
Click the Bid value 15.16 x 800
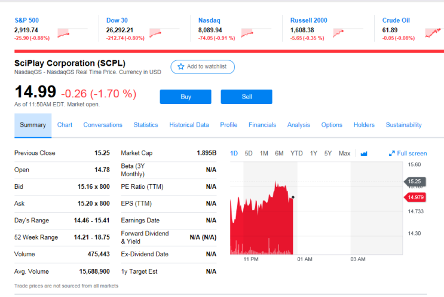(x=94, y=187)
